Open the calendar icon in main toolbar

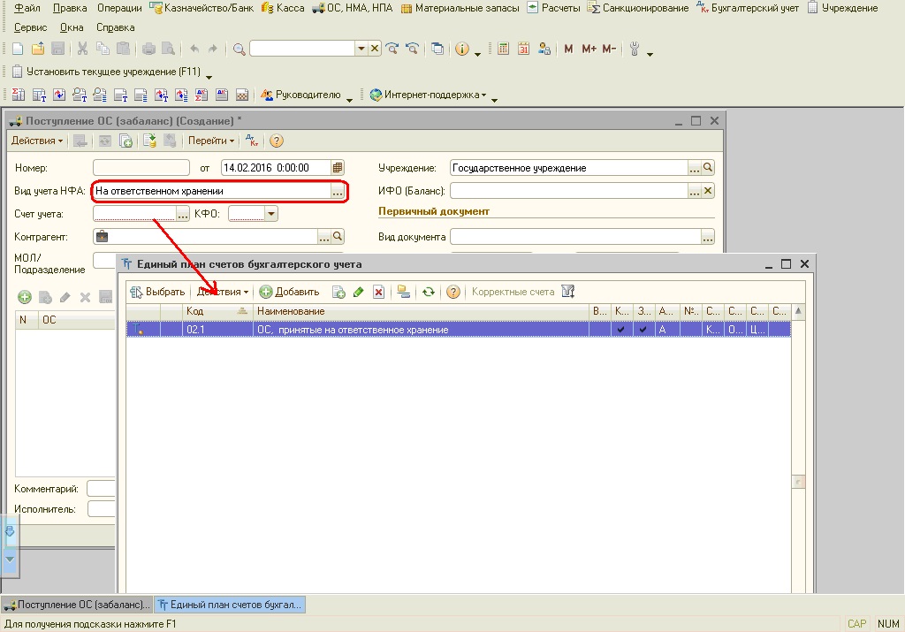pos(523,49)
